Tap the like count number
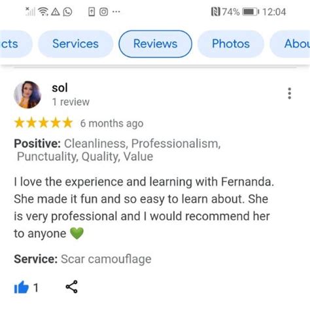Screen dimensions: 310x310 (x=36, y=288)
